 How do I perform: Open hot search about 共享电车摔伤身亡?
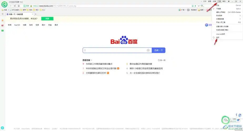coord(145,73)
